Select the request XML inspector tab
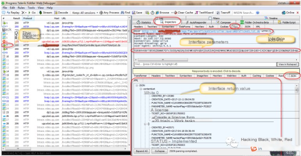This screenshot has height=156, width=301. (258, 27)
